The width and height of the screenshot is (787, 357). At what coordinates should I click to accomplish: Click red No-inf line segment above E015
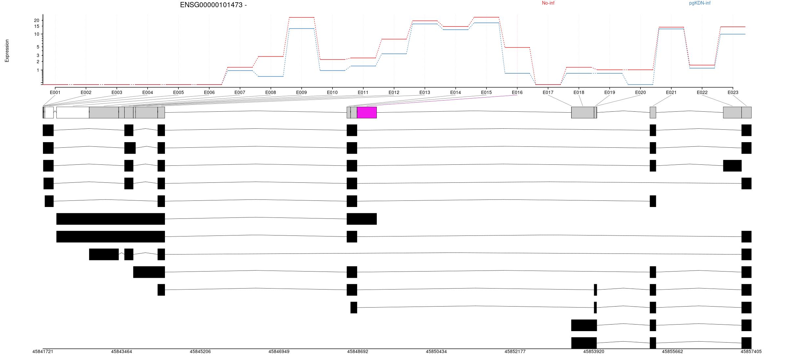tap(486, 17)
